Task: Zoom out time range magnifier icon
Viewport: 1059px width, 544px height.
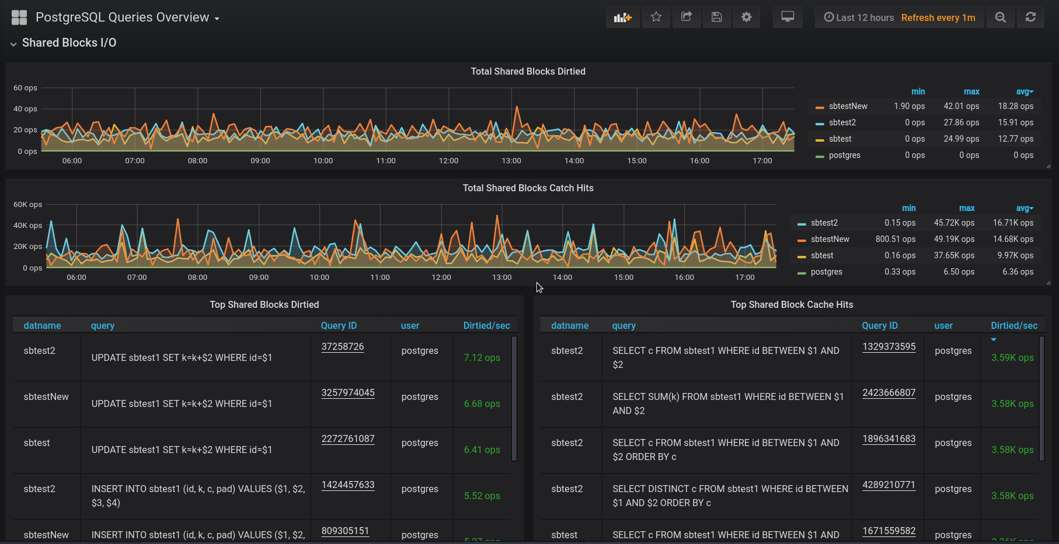Action: pyautogui.click(x=1000, y=17)
